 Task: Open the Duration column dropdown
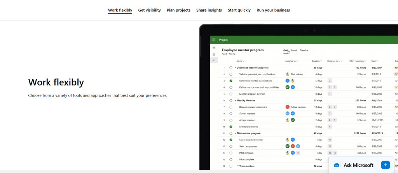(317, 61)
